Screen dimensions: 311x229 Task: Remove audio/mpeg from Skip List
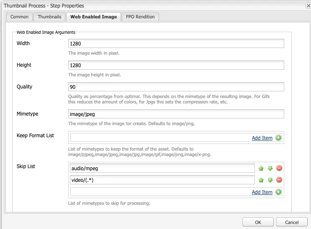coord(279,168)
